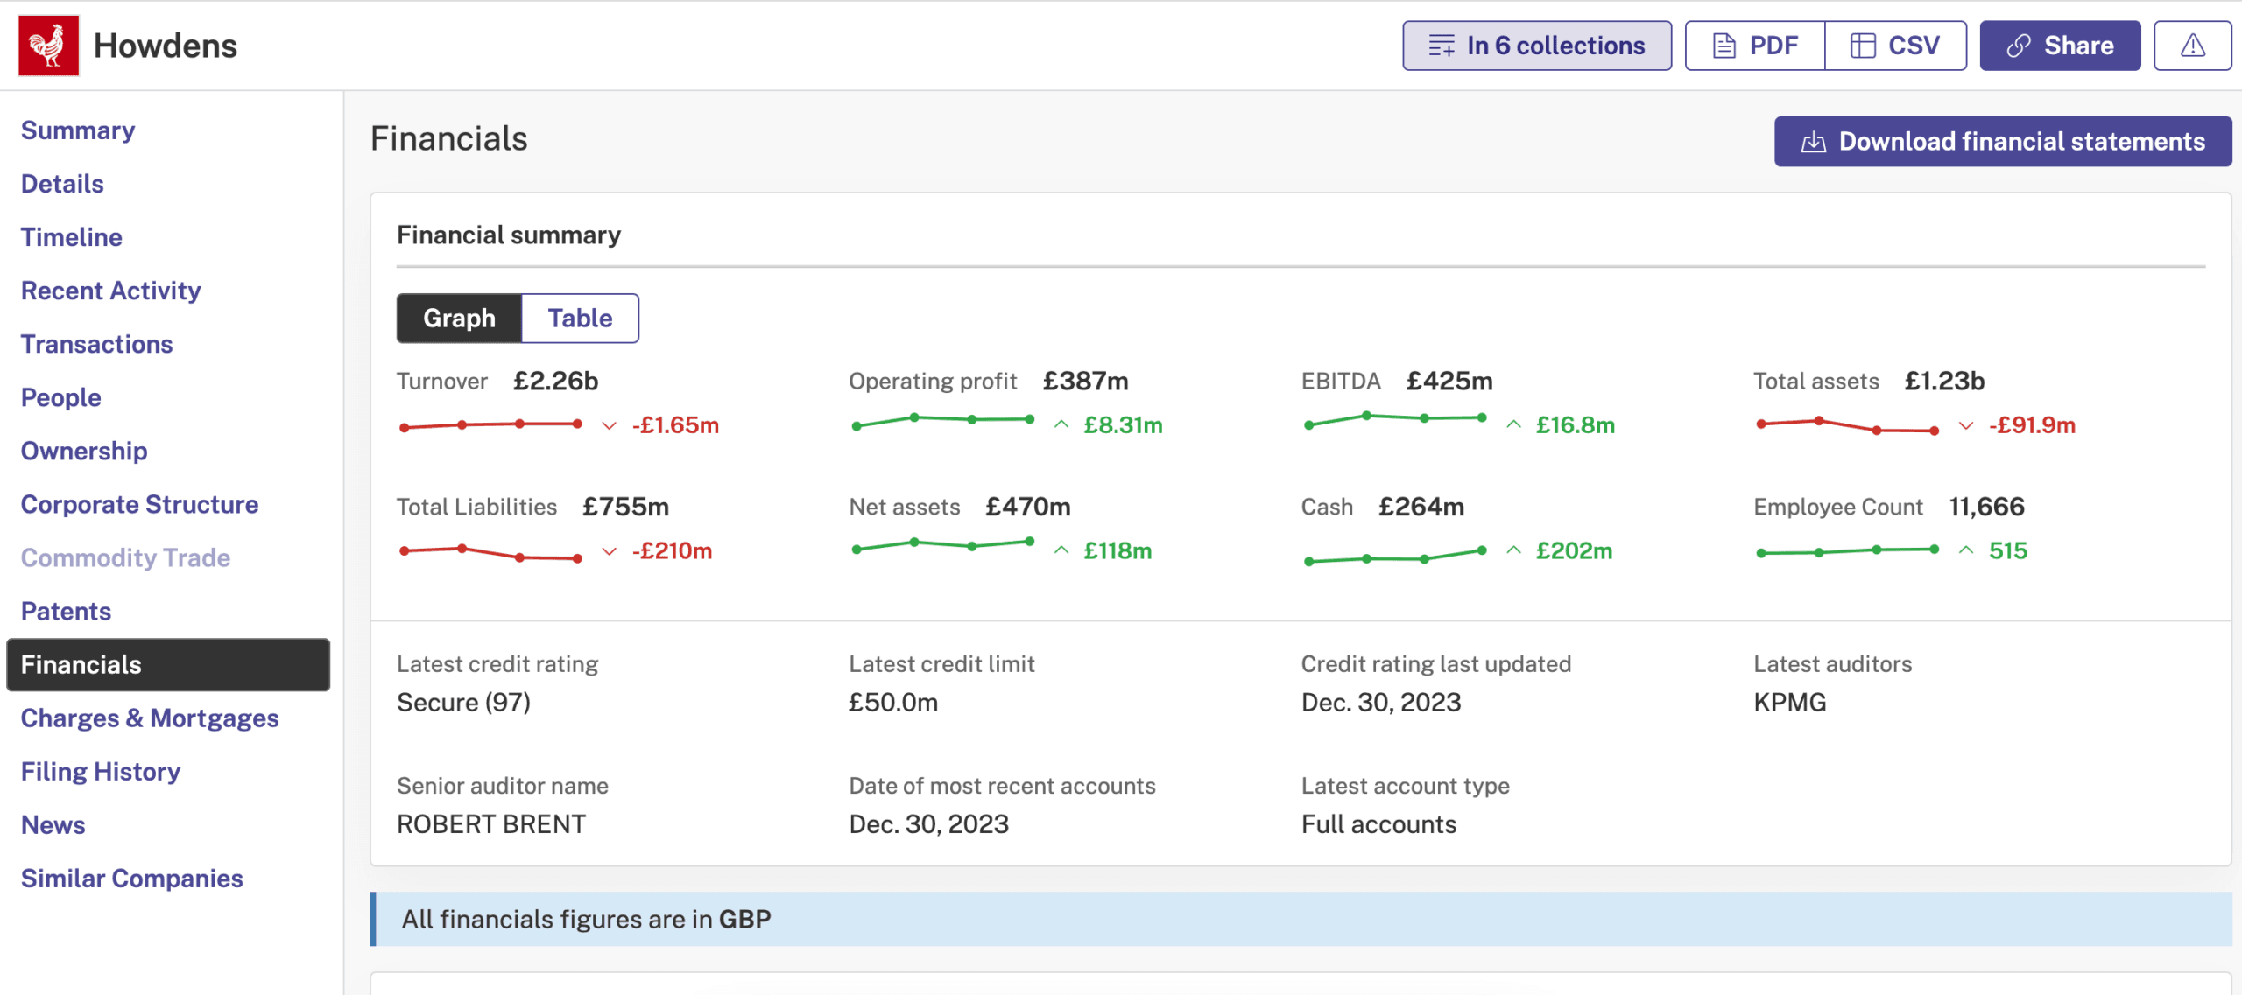Click the Cash value £264m
This screenshot has height=995, width=2242.
[x=1421, y=507]
